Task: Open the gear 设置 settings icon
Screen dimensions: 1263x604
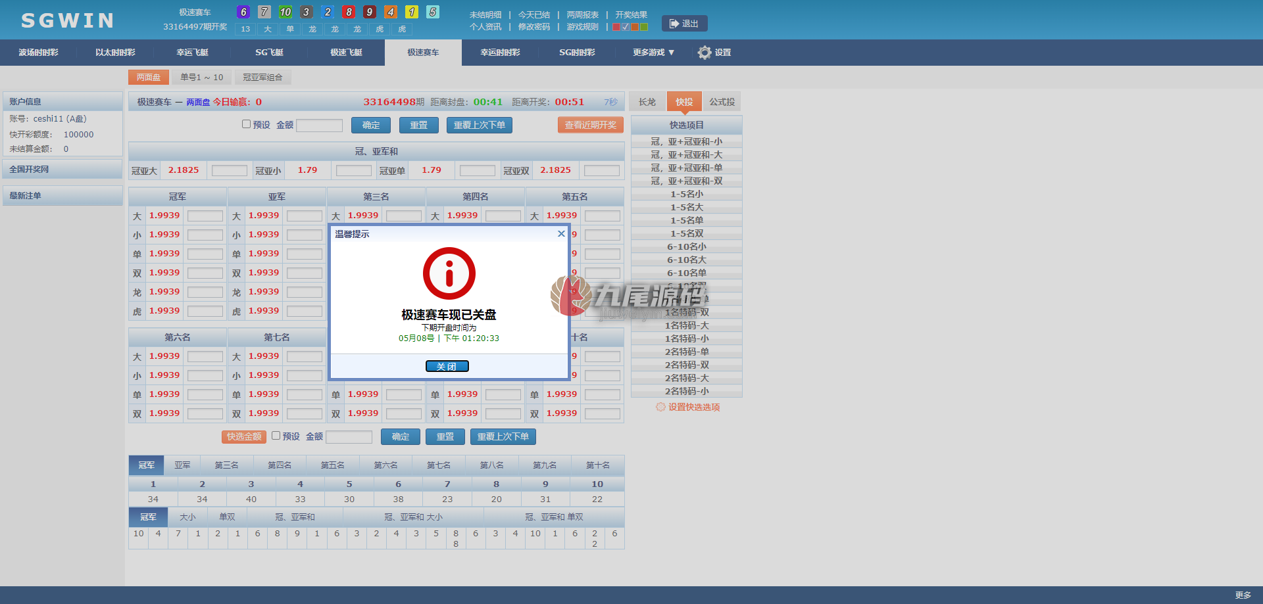Action: (x=705, y=53)
